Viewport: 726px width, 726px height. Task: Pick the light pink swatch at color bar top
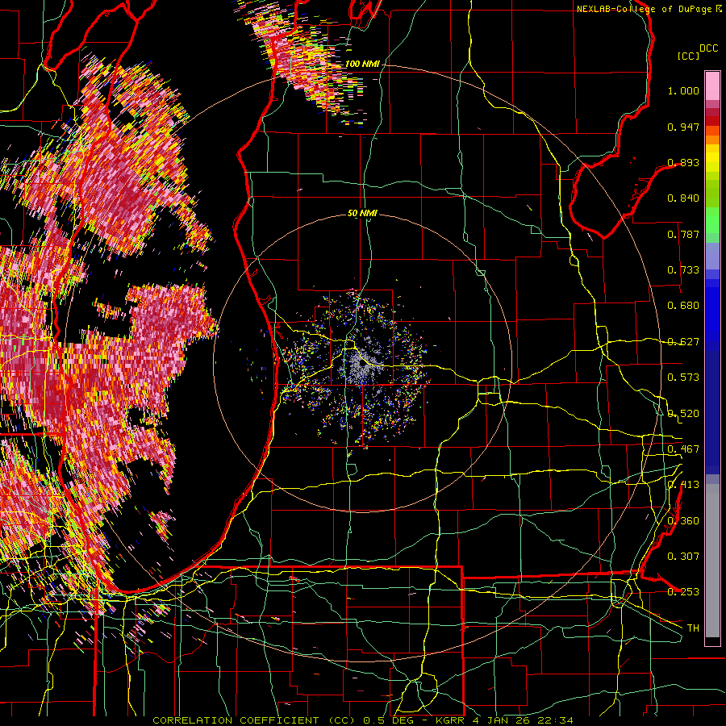pos(712,86)
